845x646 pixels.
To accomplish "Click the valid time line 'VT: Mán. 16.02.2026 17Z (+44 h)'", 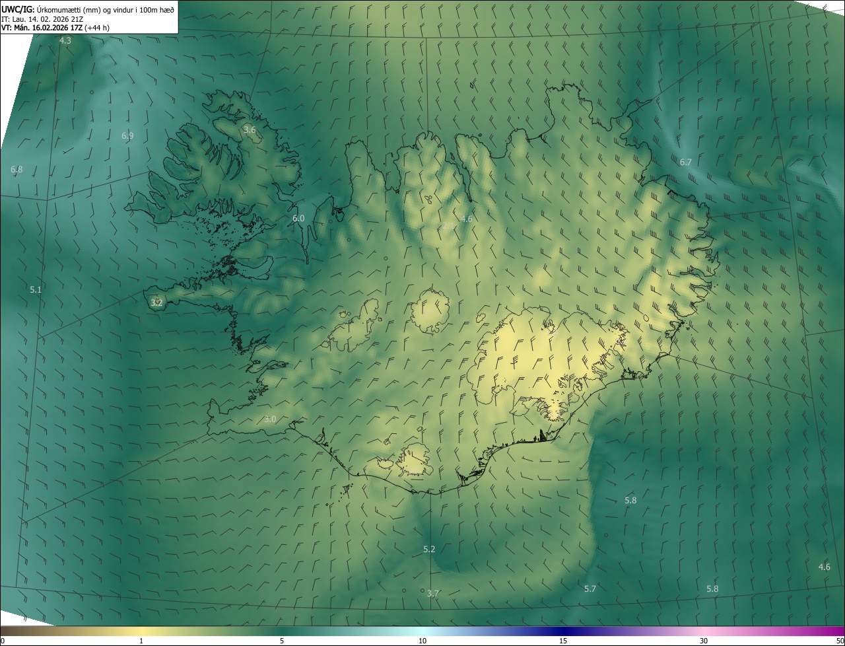I will [55, 28].
